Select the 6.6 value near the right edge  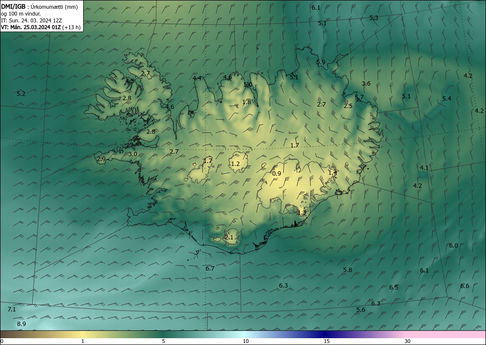(465, 286)
